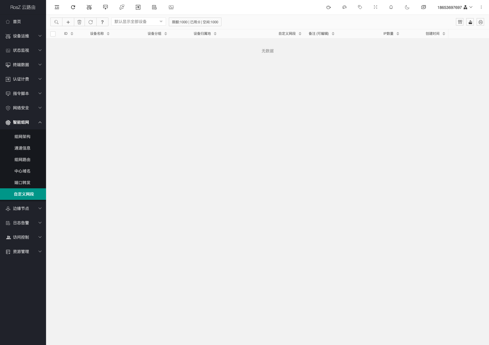The width and height of the screenshot is (489, 345).
Task: Open the column filter grid icon
Action: point(460,22)
